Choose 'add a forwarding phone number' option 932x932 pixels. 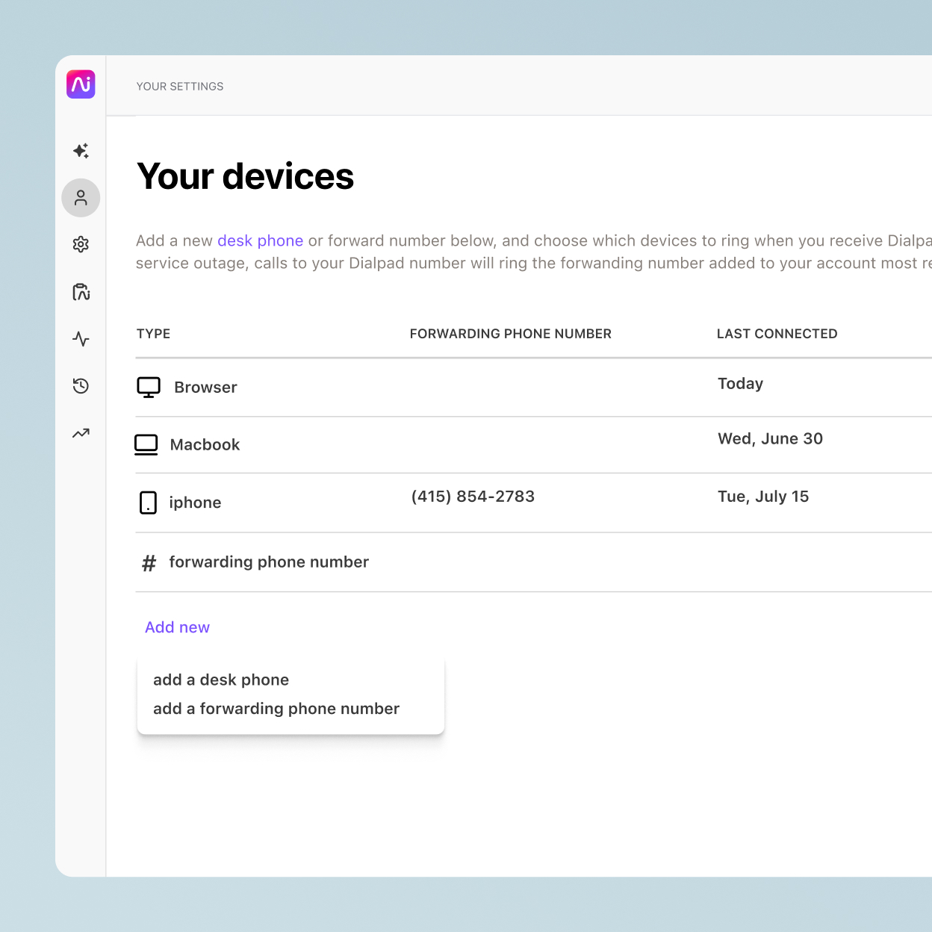276,709
